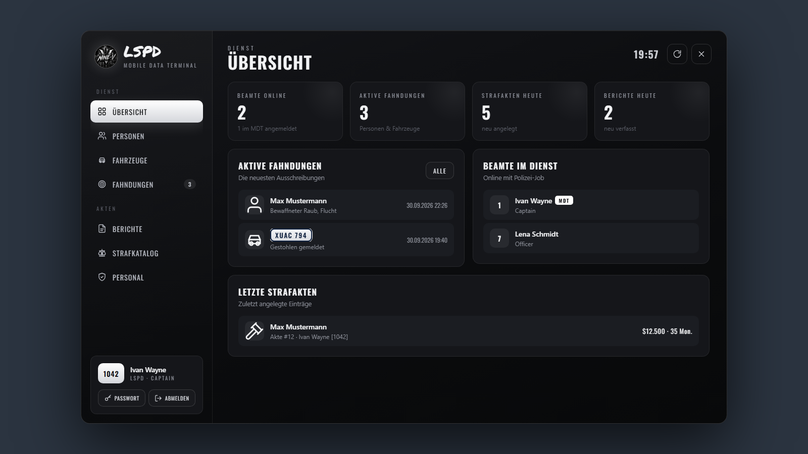The width and height of the screenshot is (808, 454).
Task: Click the $12.500 · 35 Mon. penalty text
Action: tap(667, 331)
